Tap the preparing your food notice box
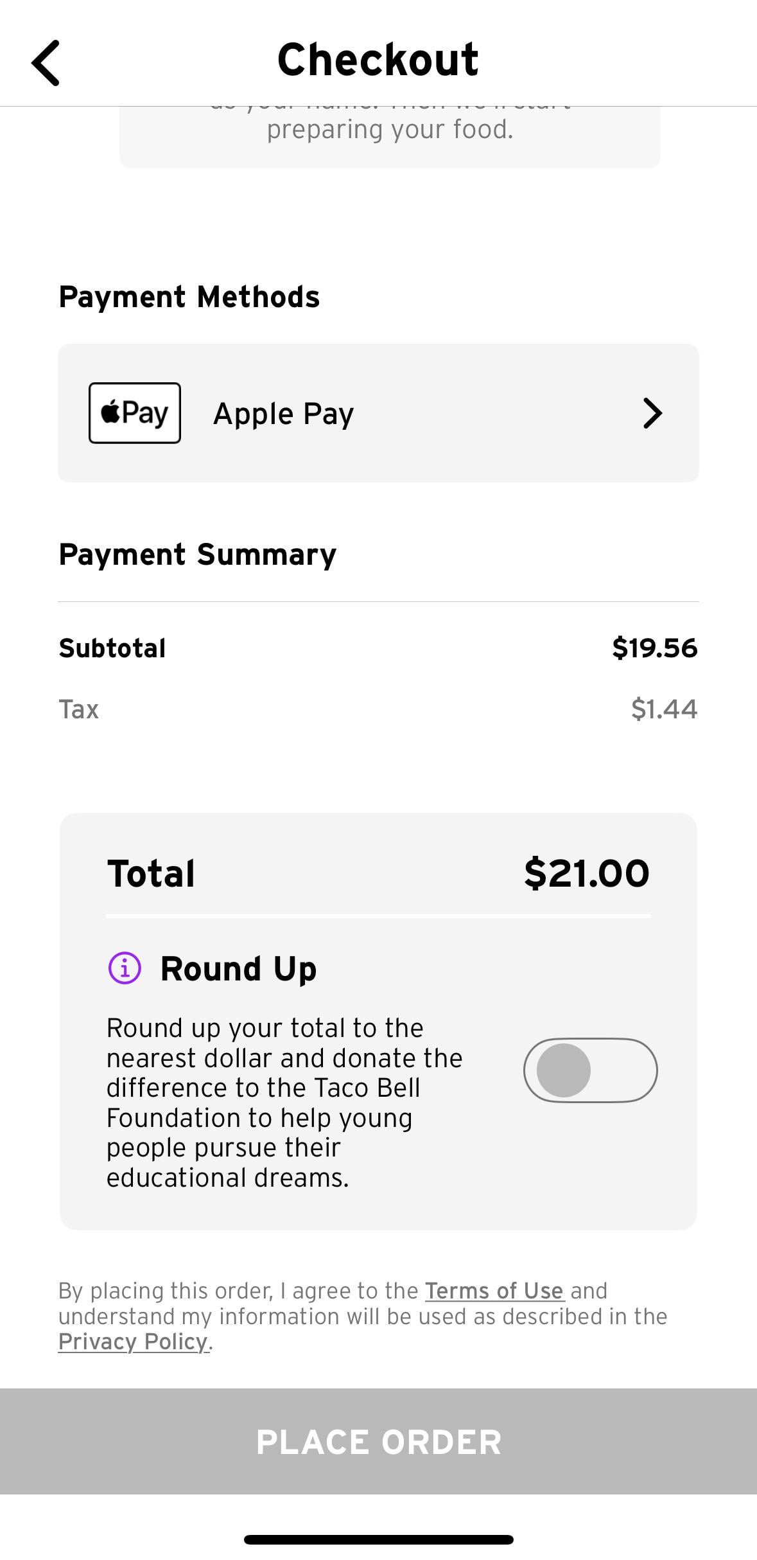The width and height of the screenshot is (757, 1560). 390,136
